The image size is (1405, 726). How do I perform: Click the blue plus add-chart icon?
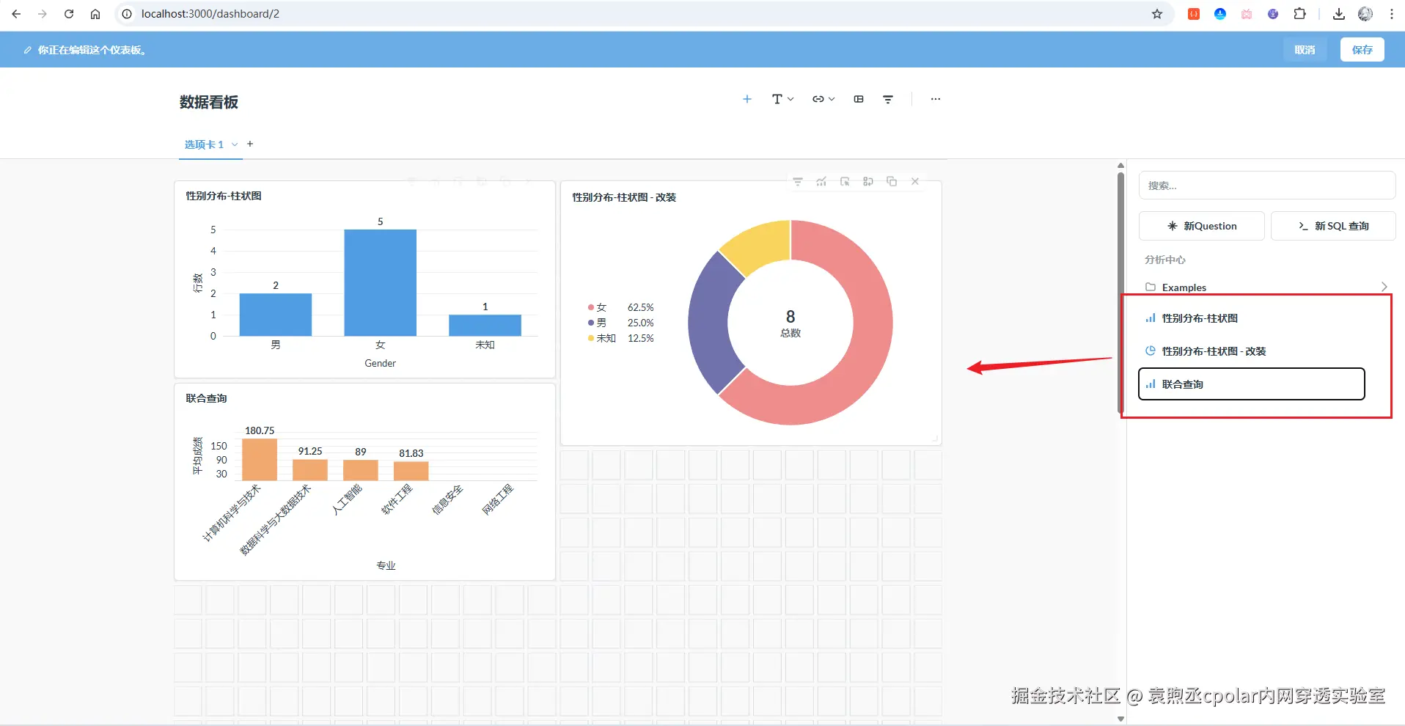coord(747,99)
